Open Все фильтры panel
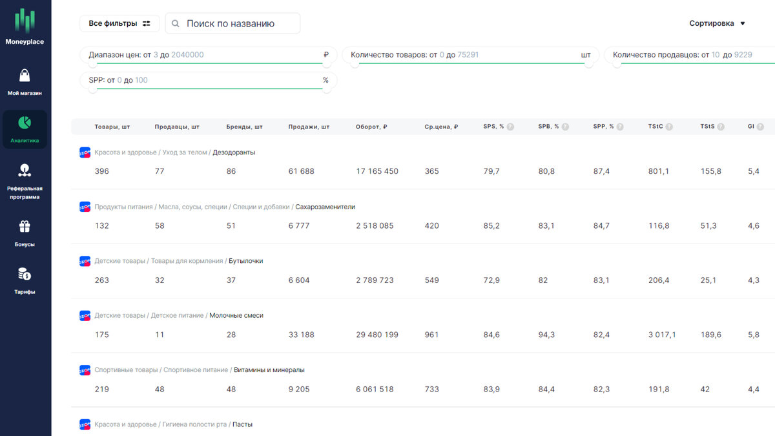The width and height of the screenshot is (775, 436). tap(119, 23)
